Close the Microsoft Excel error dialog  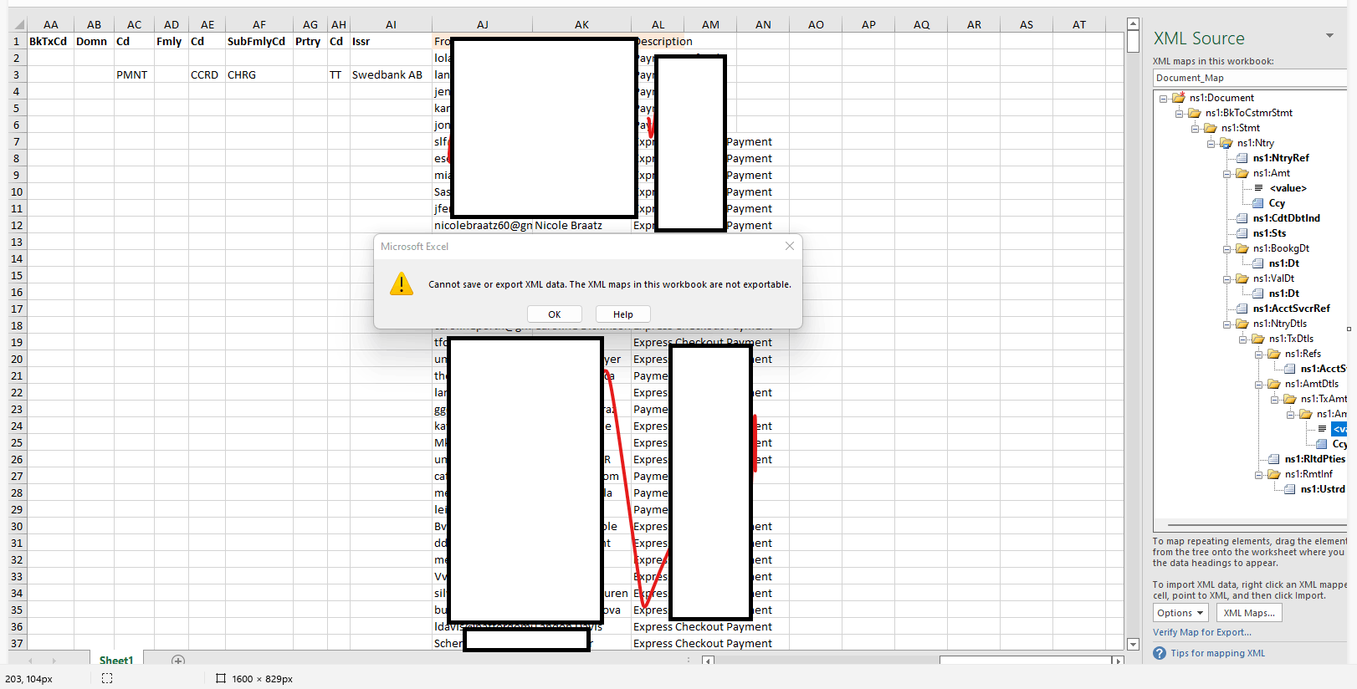(790, 246)
